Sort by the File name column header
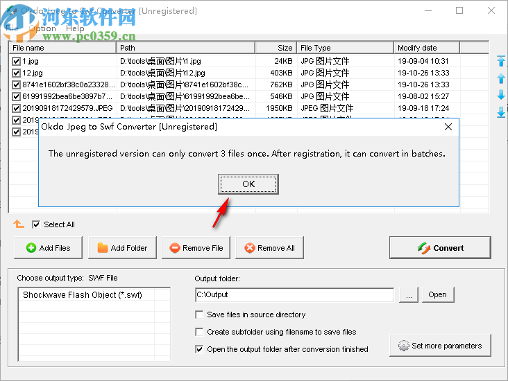This screenshot has height=381, width=508. [x=62, y=48]
